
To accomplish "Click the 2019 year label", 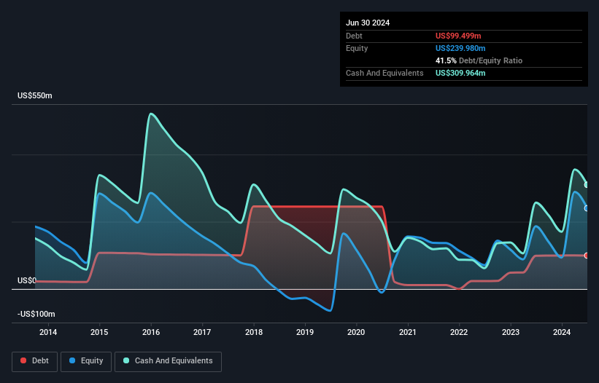I will (305, 332).
